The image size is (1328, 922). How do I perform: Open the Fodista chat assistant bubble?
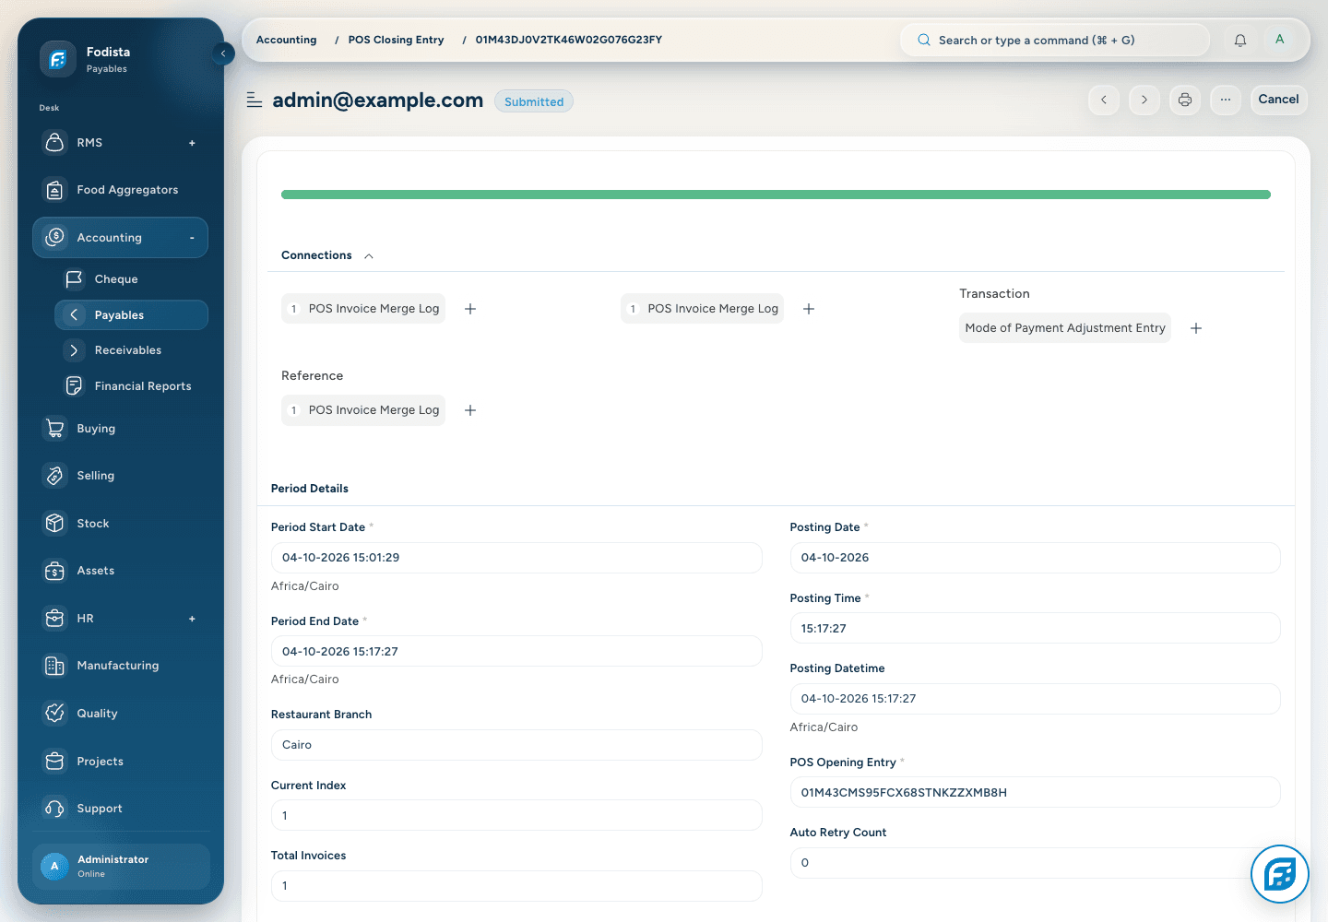[1280, 874]
